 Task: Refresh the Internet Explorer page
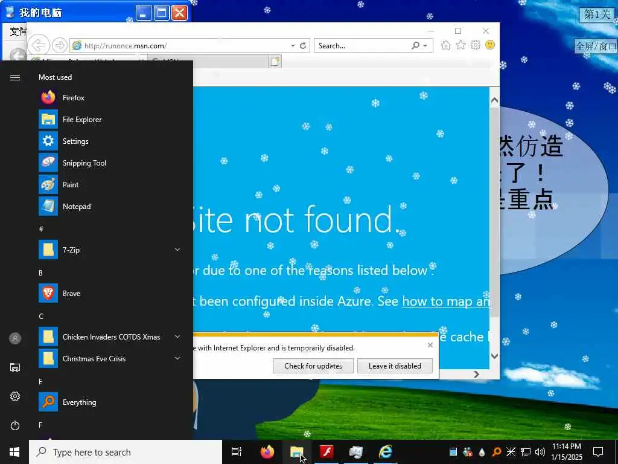click(x=303, y=46)
